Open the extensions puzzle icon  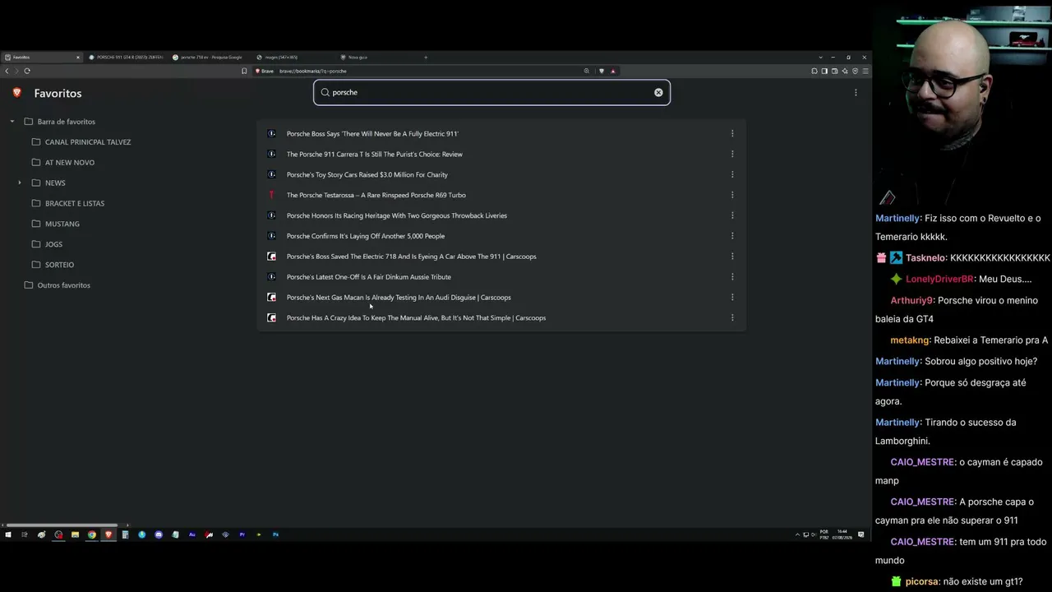point(814,71)
